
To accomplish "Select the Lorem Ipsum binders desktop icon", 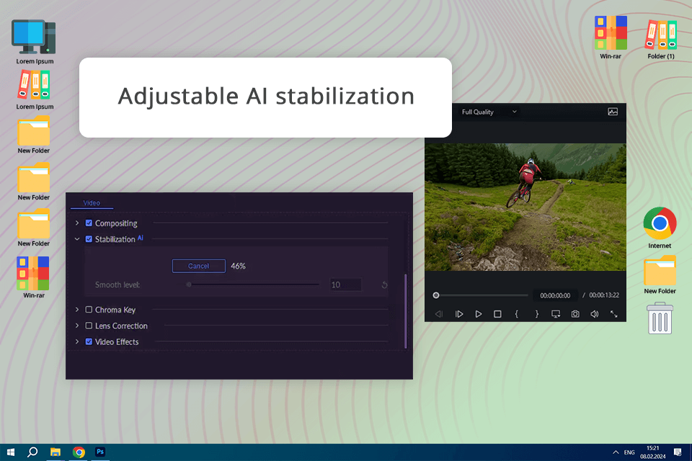I will point(35,91).
